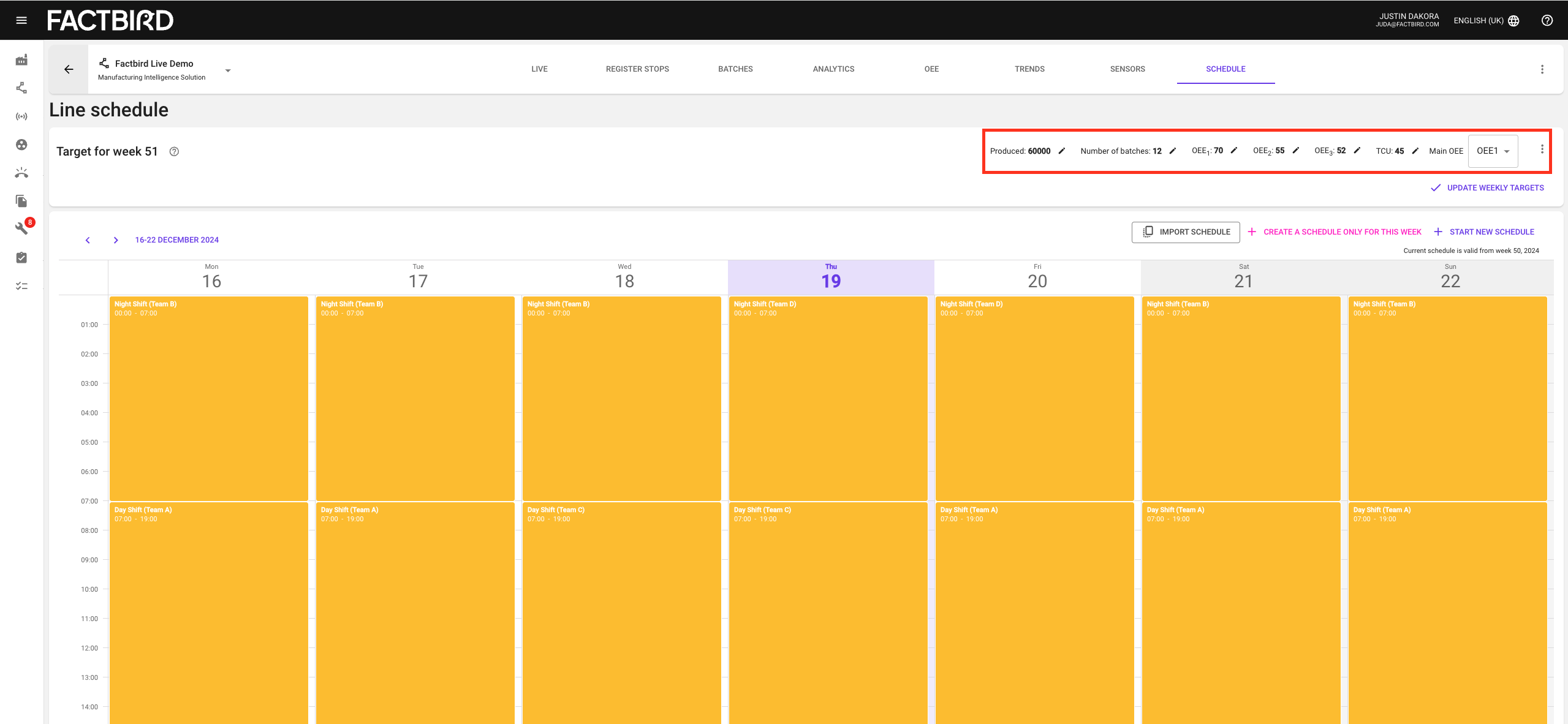Select Tuesday 17 Day Shift (Team A) block
This screenshot has height=724, width=1568.
tap(415, 613)
